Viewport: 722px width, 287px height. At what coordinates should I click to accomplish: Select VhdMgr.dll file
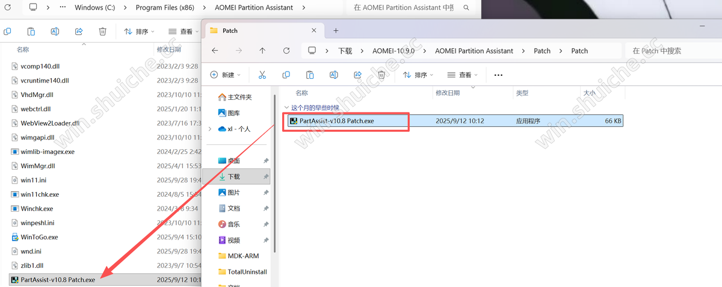[x=37, y=94]
